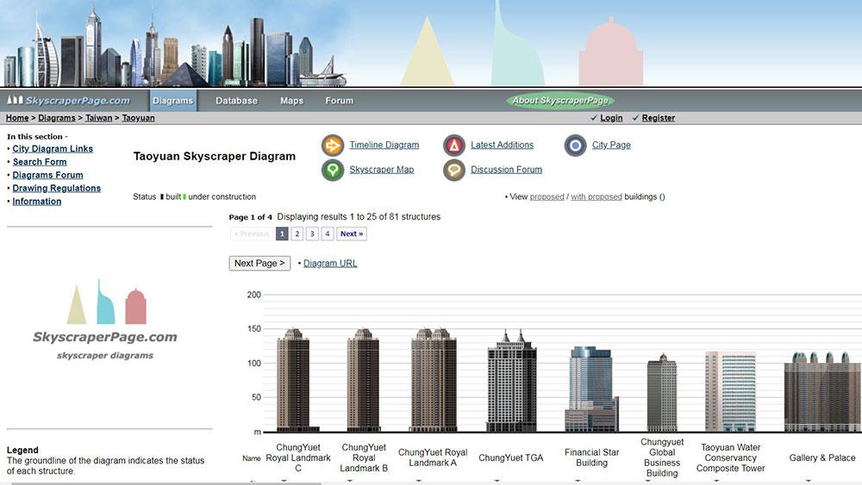Click the 'Taoyuan Skyscraper Diagram' heading

(215, 156)
